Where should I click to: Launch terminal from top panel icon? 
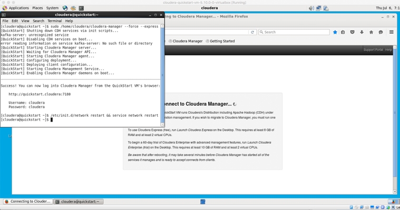(x=81, y=8)
